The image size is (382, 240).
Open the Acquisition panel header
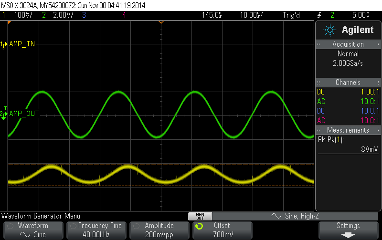pyautogui.click(x=348, y=44)
